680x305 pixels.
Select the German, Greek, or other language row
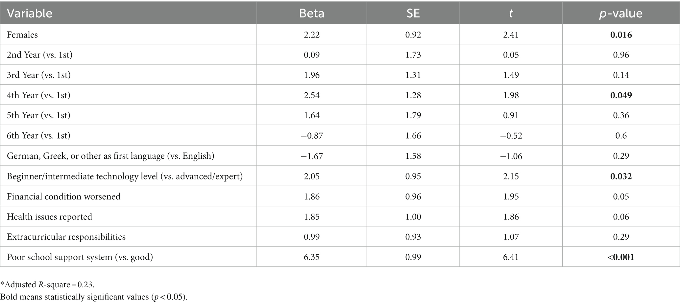[340, 156]
